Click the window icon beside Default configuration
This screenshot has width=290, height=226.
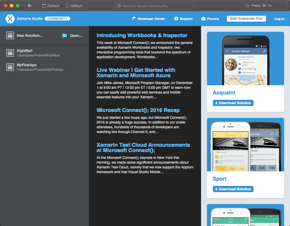44,6
